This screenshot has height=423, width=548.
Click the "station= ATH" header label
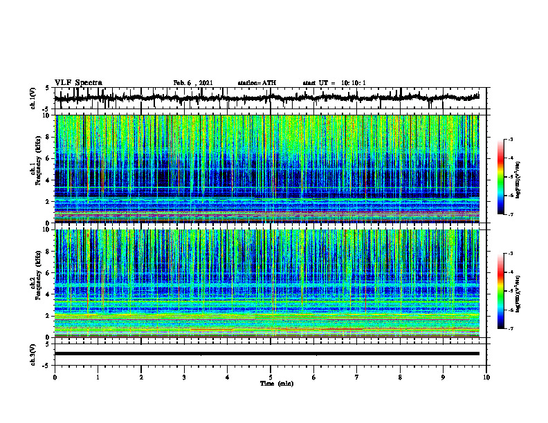click(257, 83)
